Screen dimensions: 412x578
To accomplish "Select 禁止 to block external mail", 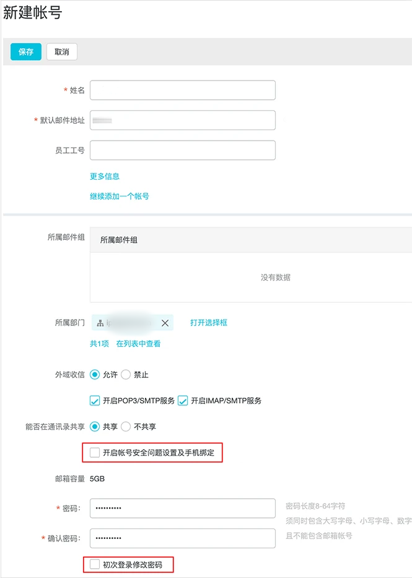I will point(127,374).
